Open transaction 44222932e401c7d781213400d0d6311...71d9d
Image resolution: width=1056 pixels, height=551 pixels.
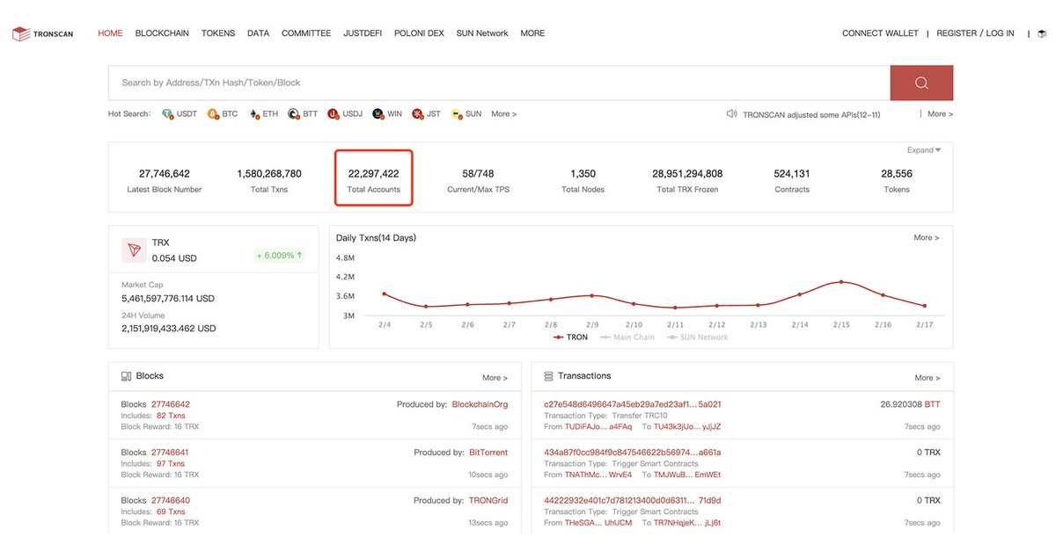(633, 501)
